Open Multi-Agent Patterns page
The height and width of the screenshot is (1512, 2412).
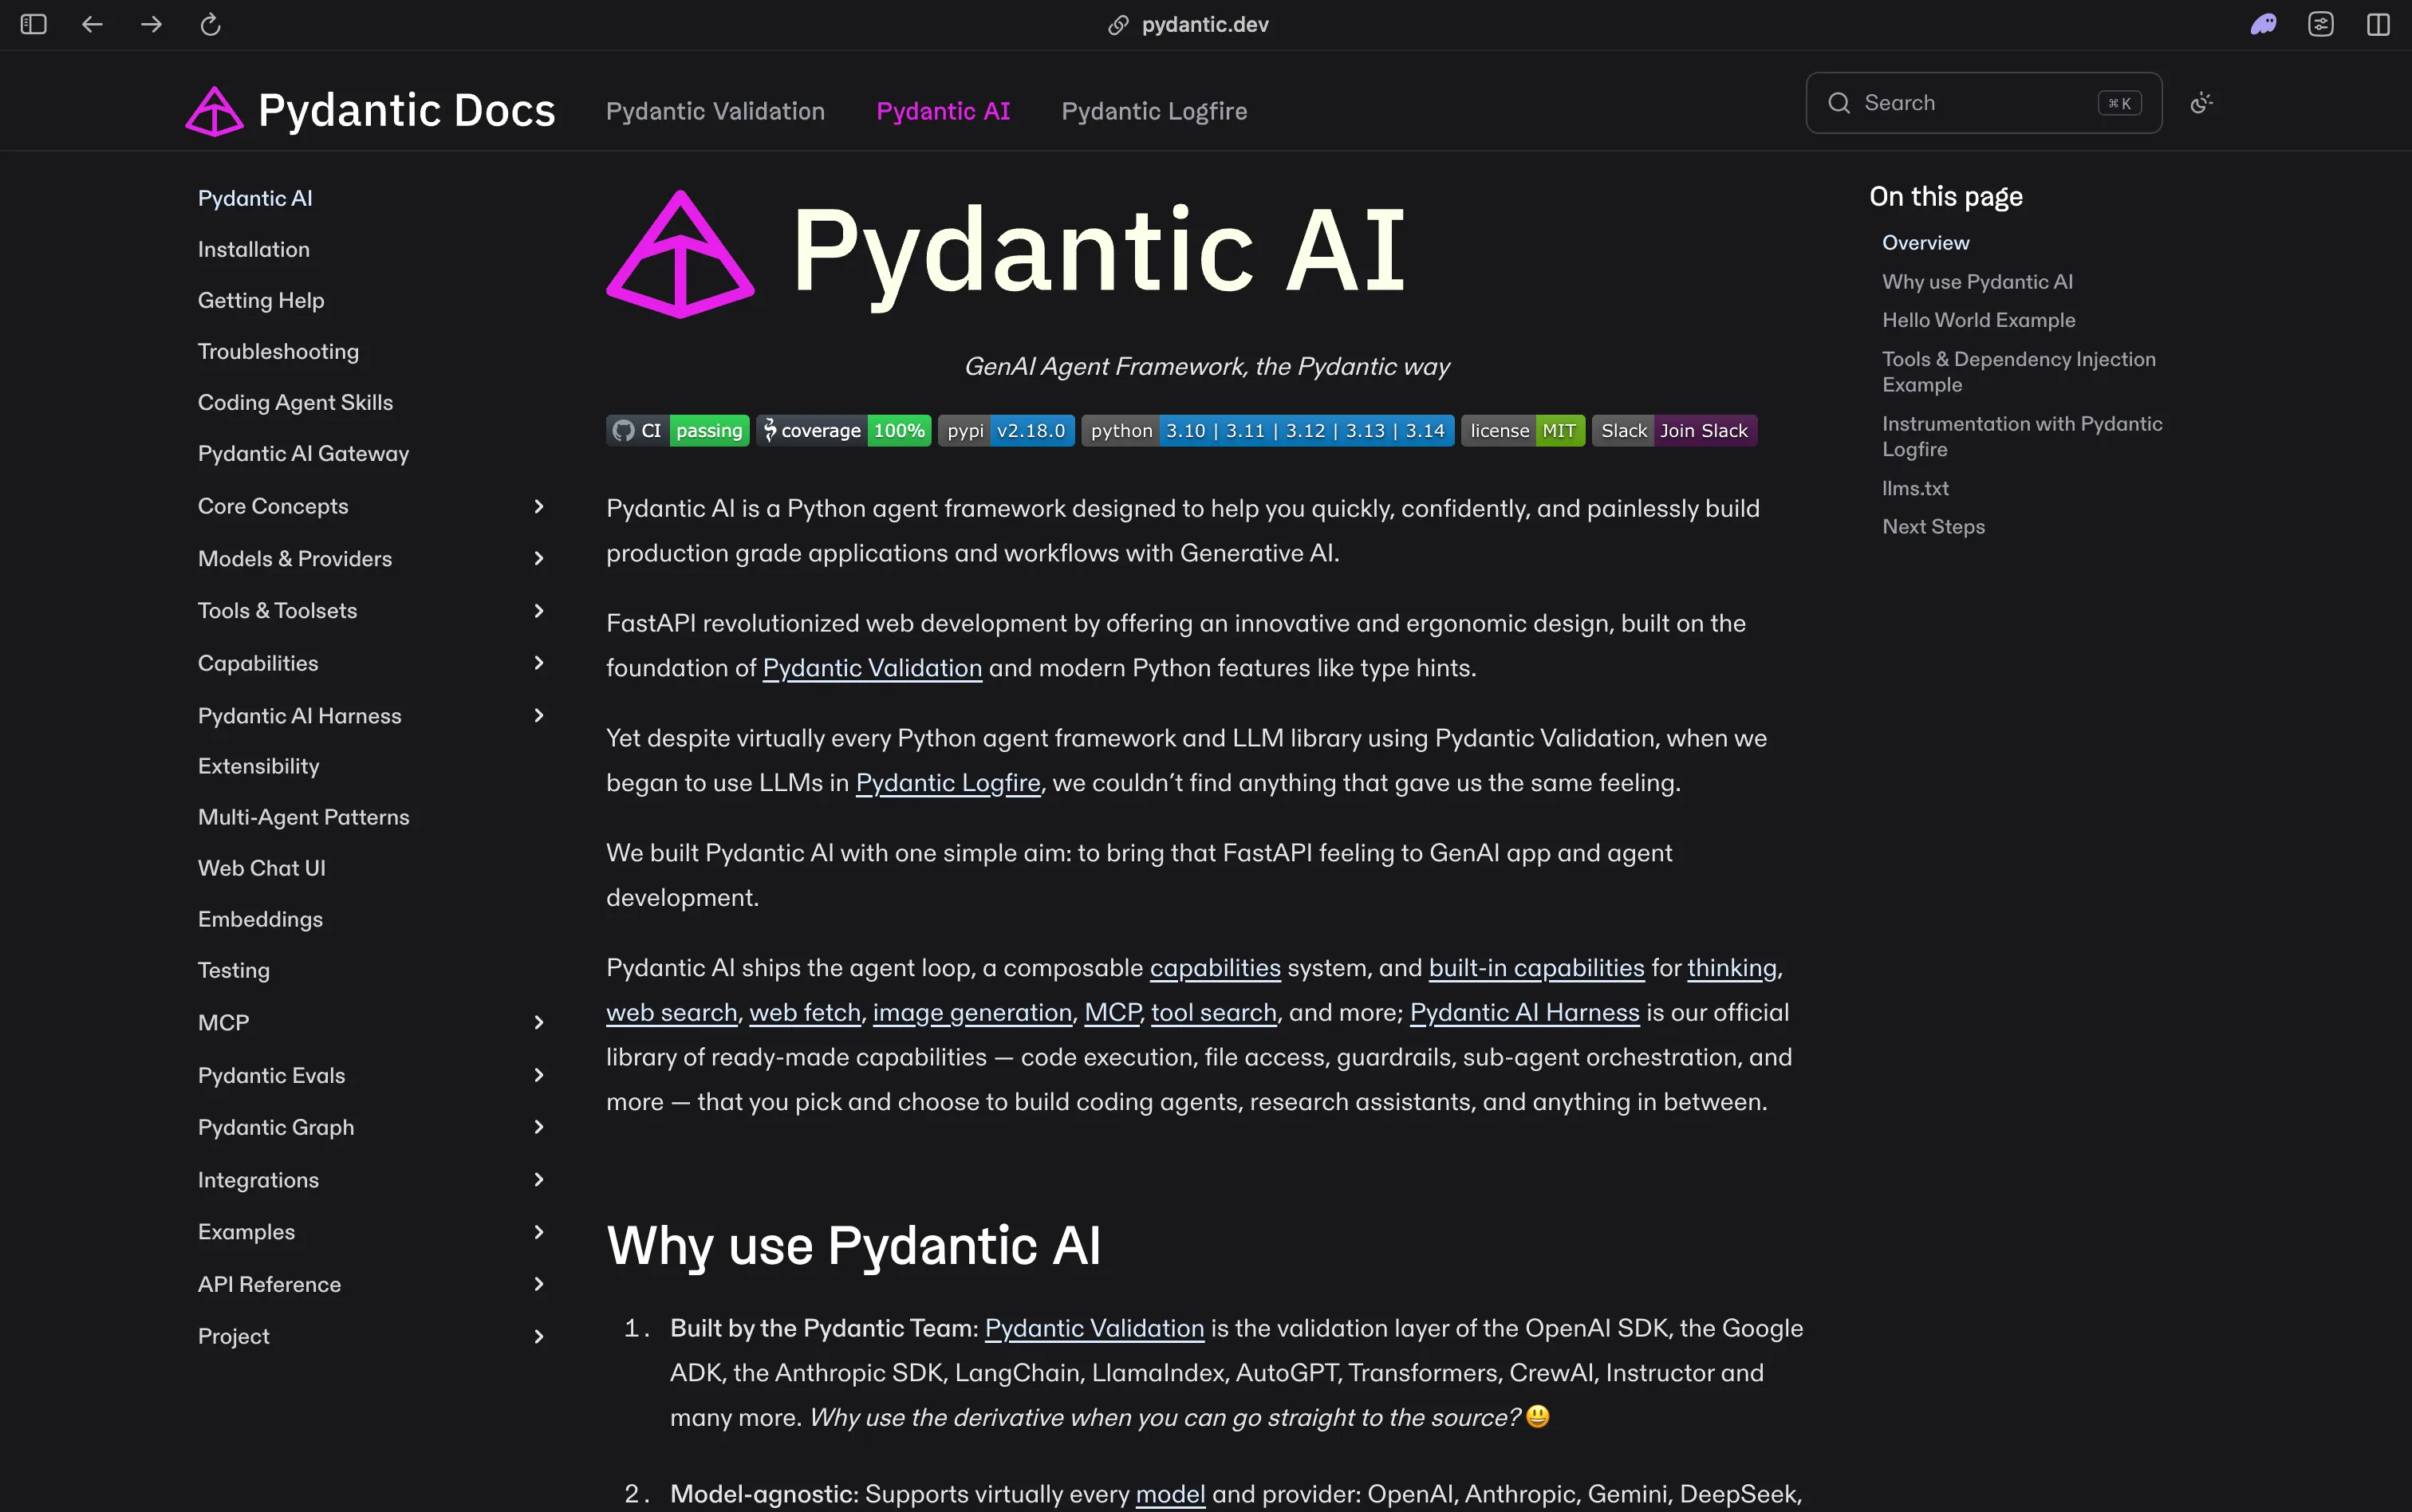(303, 817)
